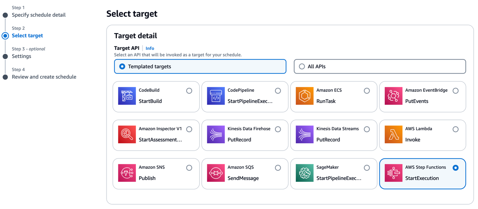This screenshot has height=209, width=478.
Task: Click Step 1 Specify schedule detail
Action: [x=38, y=15]
